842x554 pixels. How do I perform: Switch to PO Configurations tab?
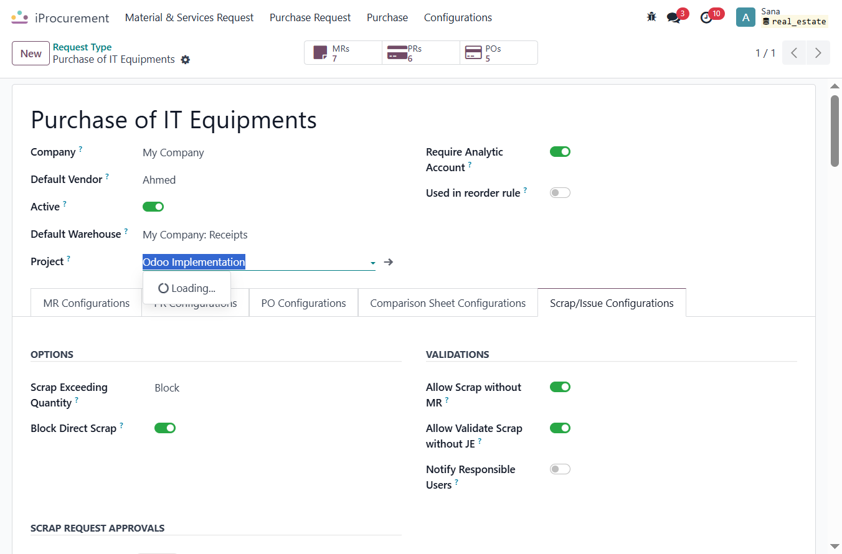point(303,303)
